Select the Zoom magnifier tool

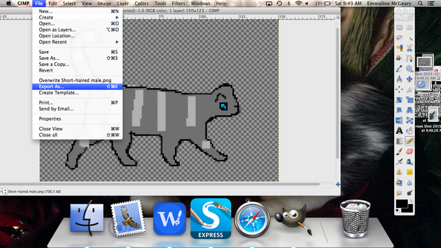pyautogui.click(x=409, y=69)
